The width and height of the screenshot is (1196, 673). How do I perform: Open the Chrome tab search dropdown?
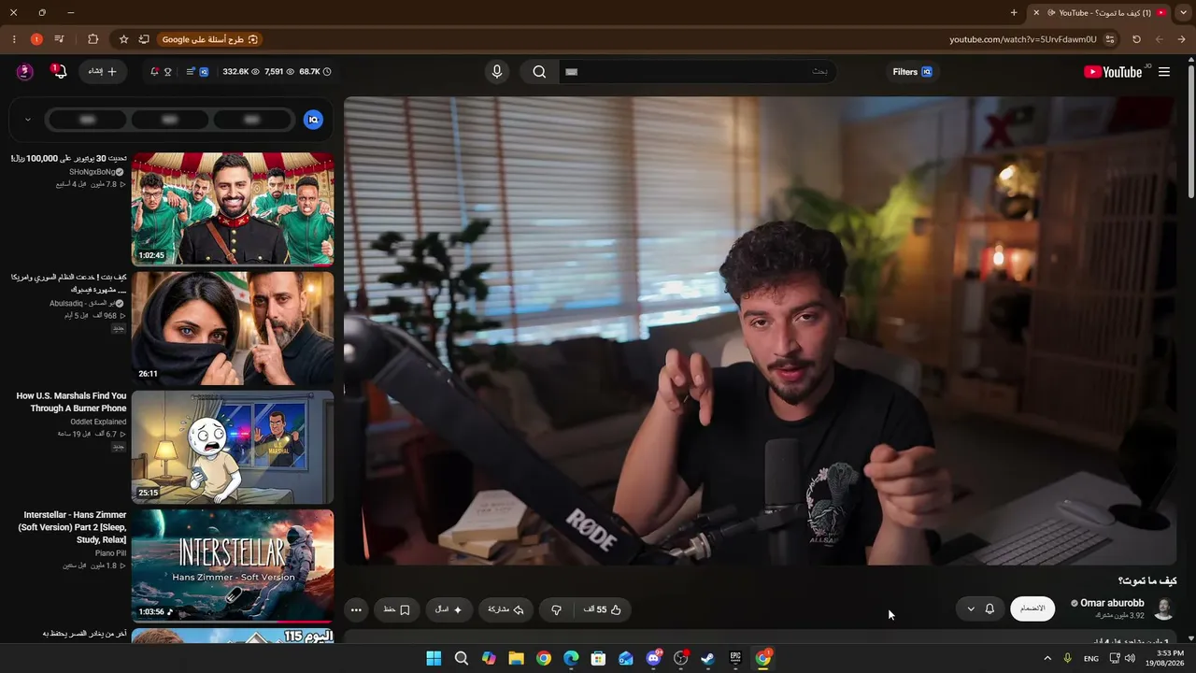[x=1183, y=12]
